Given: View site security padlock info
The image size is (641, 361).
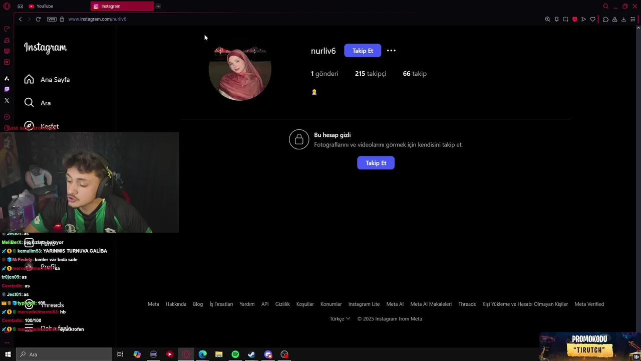Looking at the screenshot, I should [62, 19].
